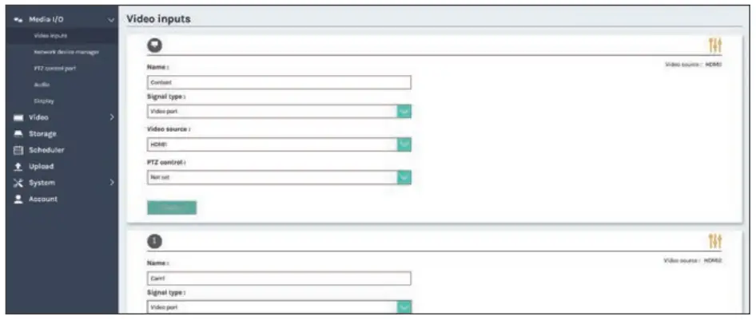Click the Video camera icon in sidebar
The image size is (756, 320).
pos(18,117)
